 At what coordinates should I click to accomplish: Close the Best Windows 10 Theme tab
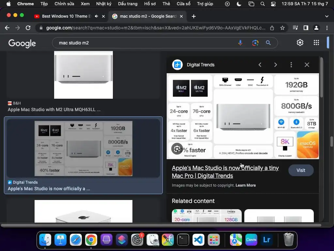tap(103, 16)
